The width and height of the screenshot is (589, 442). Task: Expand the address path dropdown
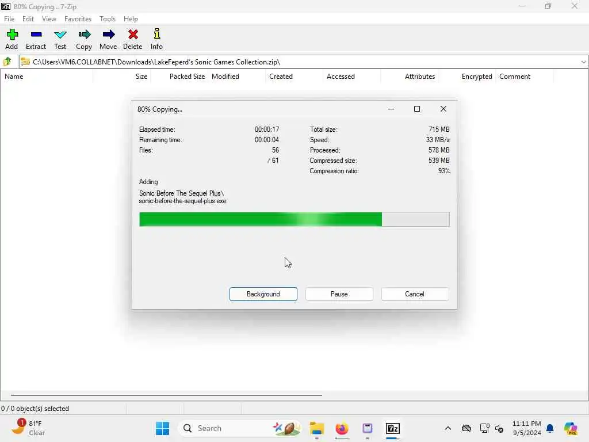[583, 62]
